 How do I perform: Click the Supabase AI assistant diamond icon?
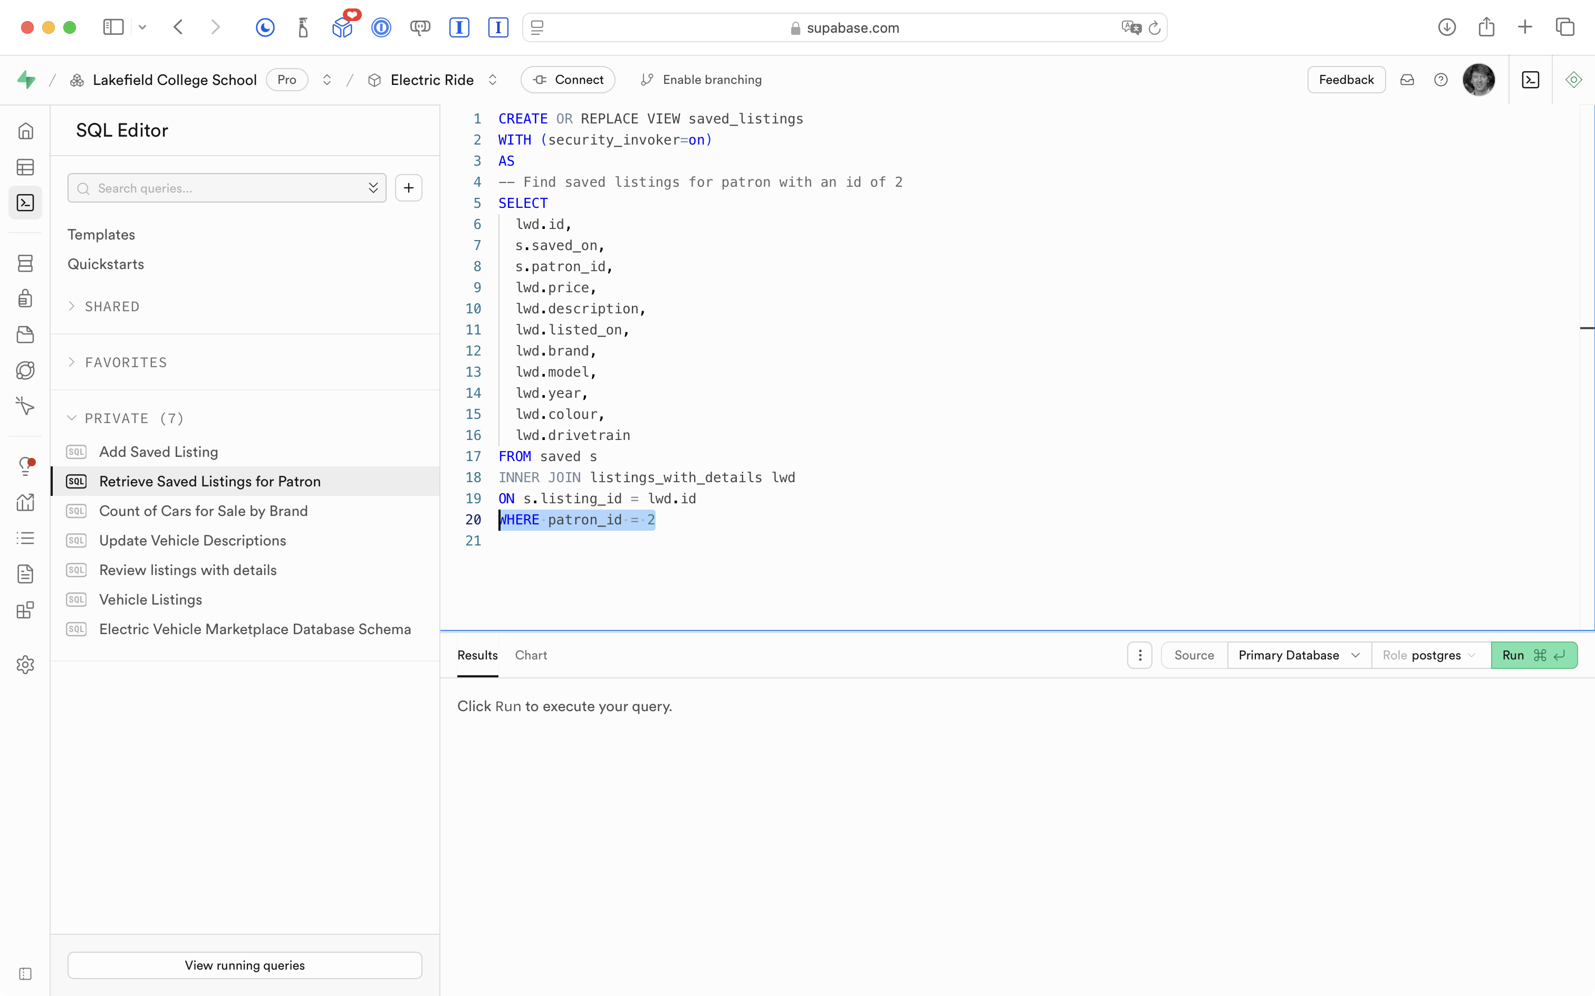[1573, 80]
